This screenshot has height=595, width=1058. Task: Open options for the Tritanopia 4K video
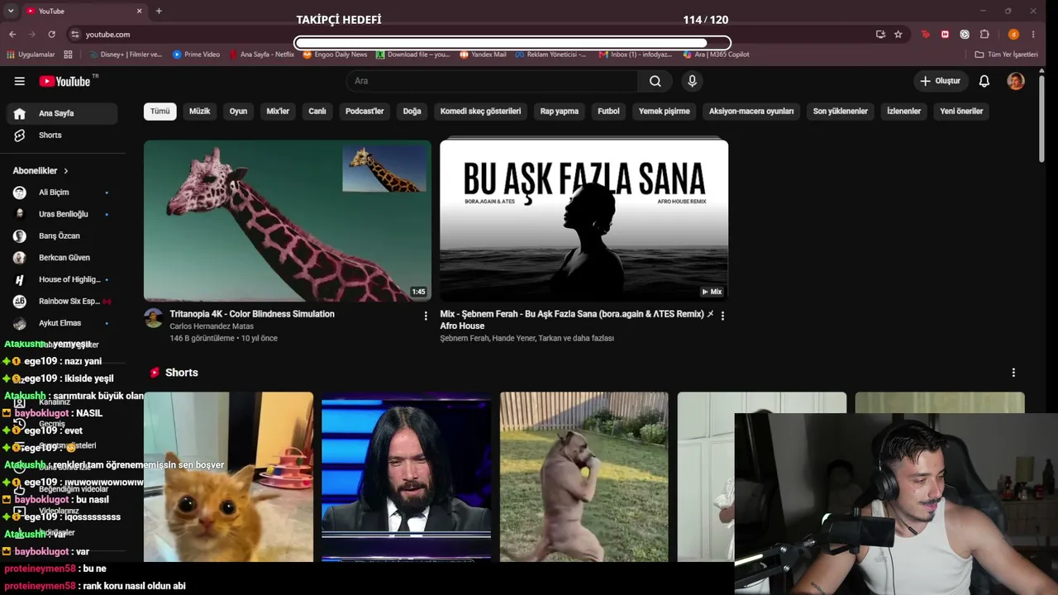click(x=426, y=316)
